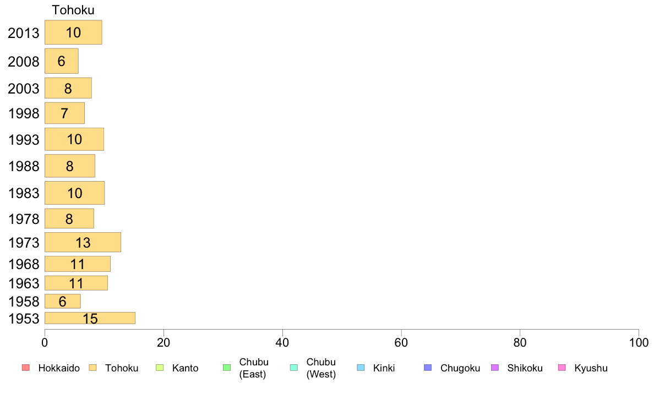Select the Kanto legend swatch

click(160, 368)
